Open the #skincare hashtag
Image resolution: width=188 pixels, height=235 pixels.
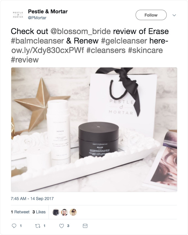145,50
